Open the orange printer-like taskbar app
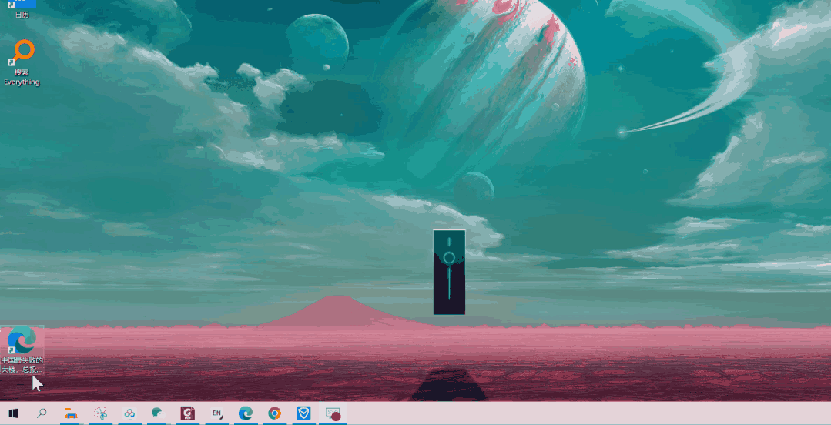Viewport: 831px width, 425px height. [x=71, y=413]
